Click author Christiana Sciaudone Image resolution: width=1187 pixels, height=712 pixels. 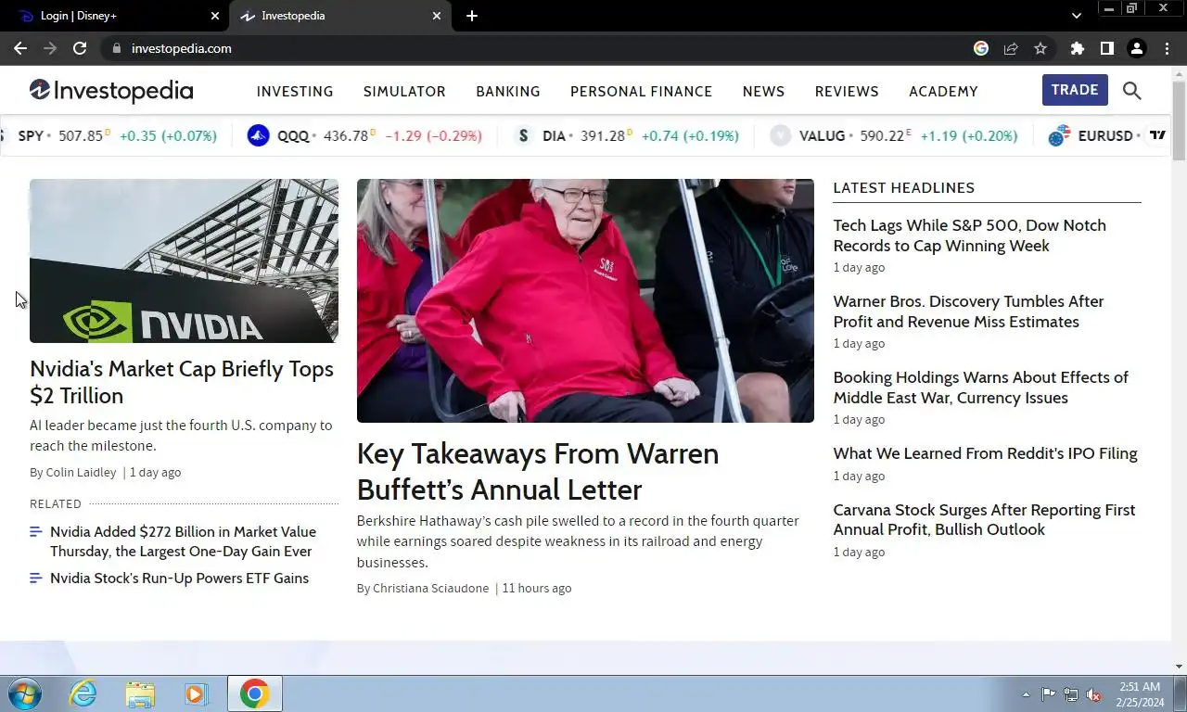430,588
